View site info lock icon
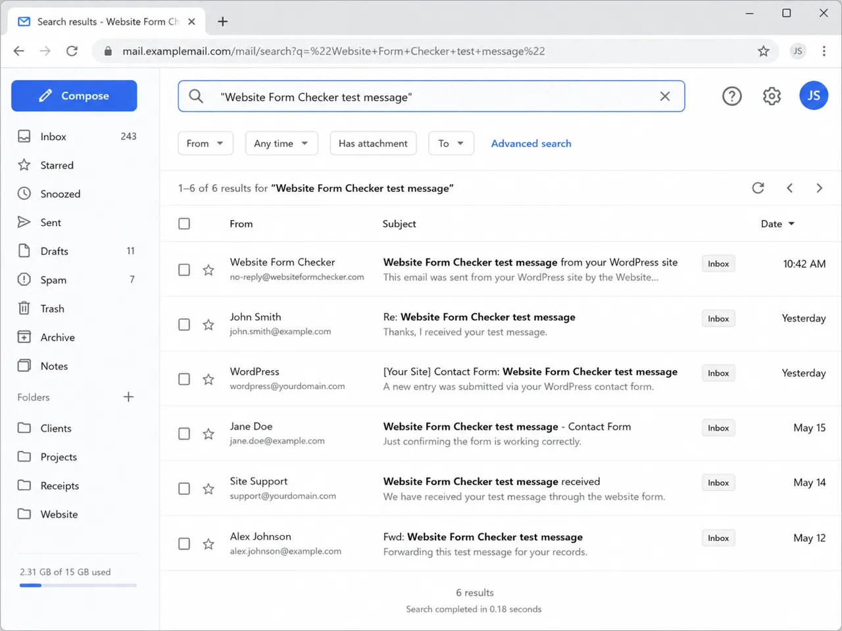Screen dimensions: 842x631 (108, 51)
